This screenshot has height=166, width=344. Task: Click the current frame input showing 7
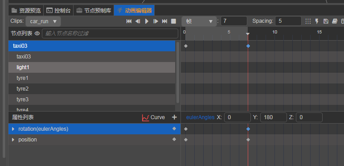click(234, 21)
